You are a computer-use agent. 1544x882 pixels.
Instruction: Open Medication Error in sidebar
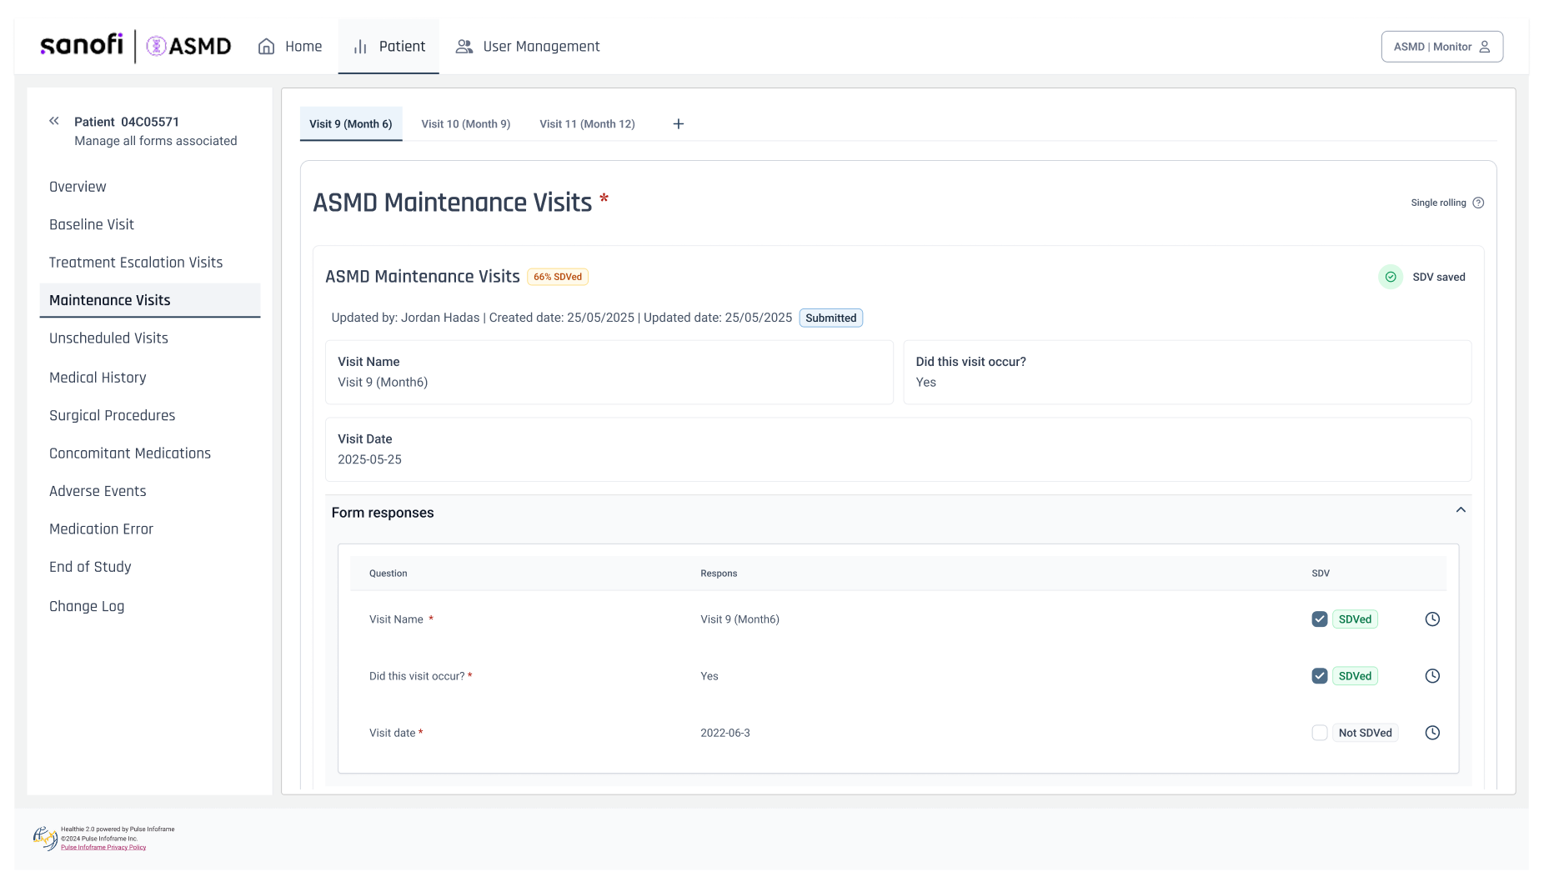point(101,529)
